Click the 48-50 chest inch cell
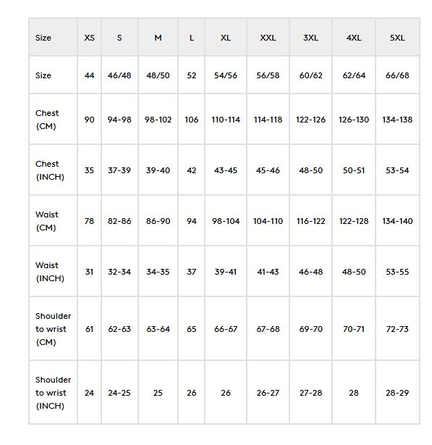Image resolution: width=432 pixels, height=445 pixels. tap(310, 170)
